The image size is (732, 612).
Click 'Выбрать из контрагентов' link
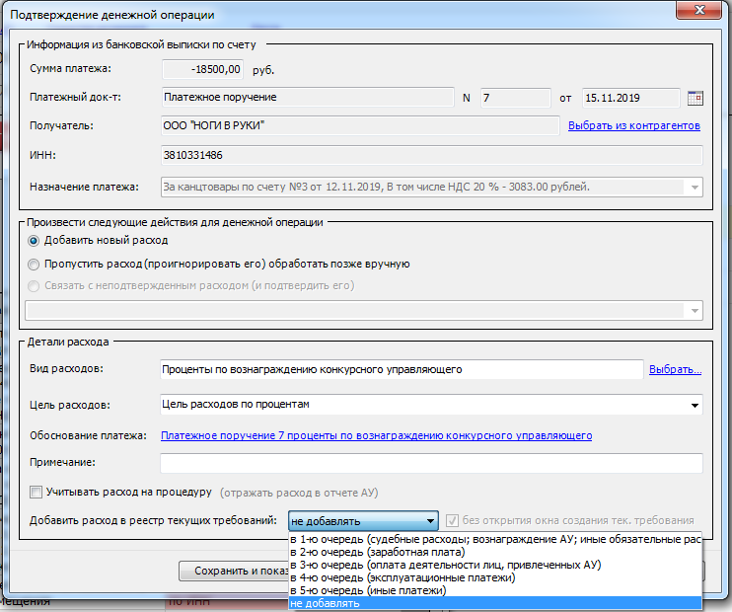click(x=633, y=126)
